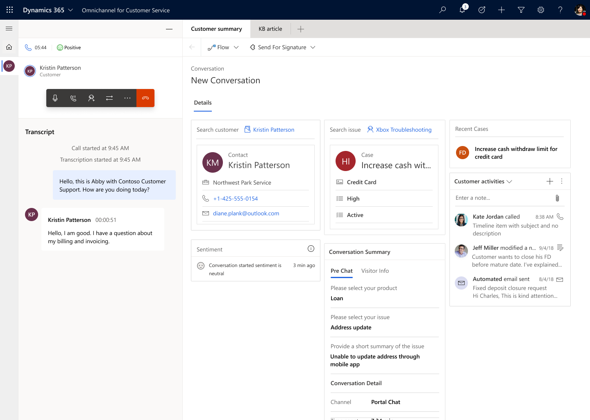The height and width of the screenshot is (420, 590).
Task: Open more call options ellipsis
Action: 127,98
